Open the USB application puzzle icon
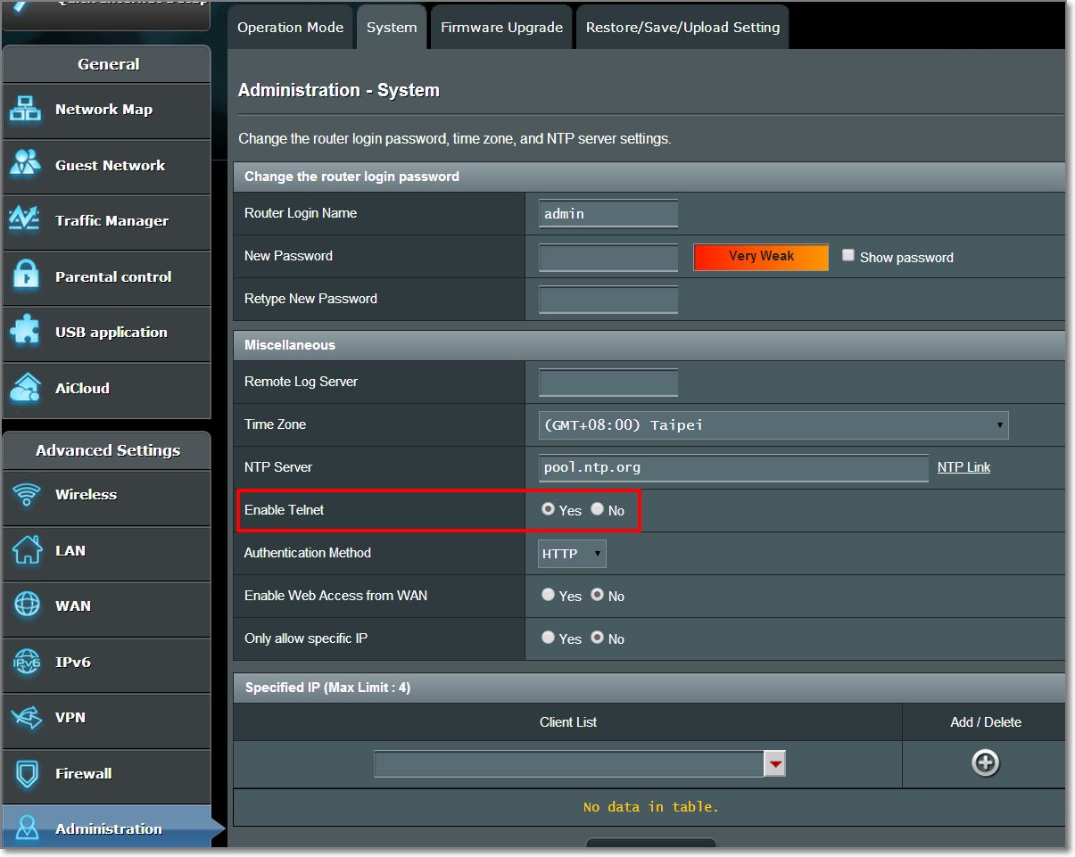The image size is (1075, 857). pos(25,332)
